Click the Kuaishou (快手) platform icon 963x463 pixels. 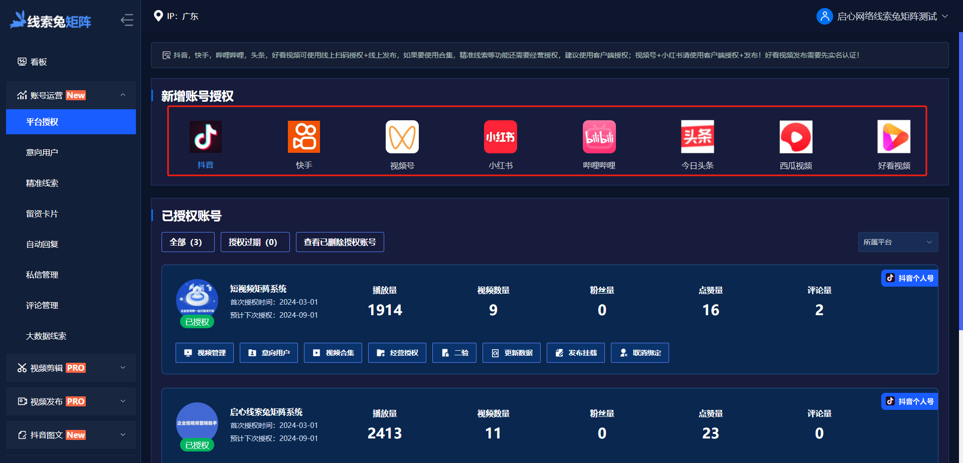(303, 137)
